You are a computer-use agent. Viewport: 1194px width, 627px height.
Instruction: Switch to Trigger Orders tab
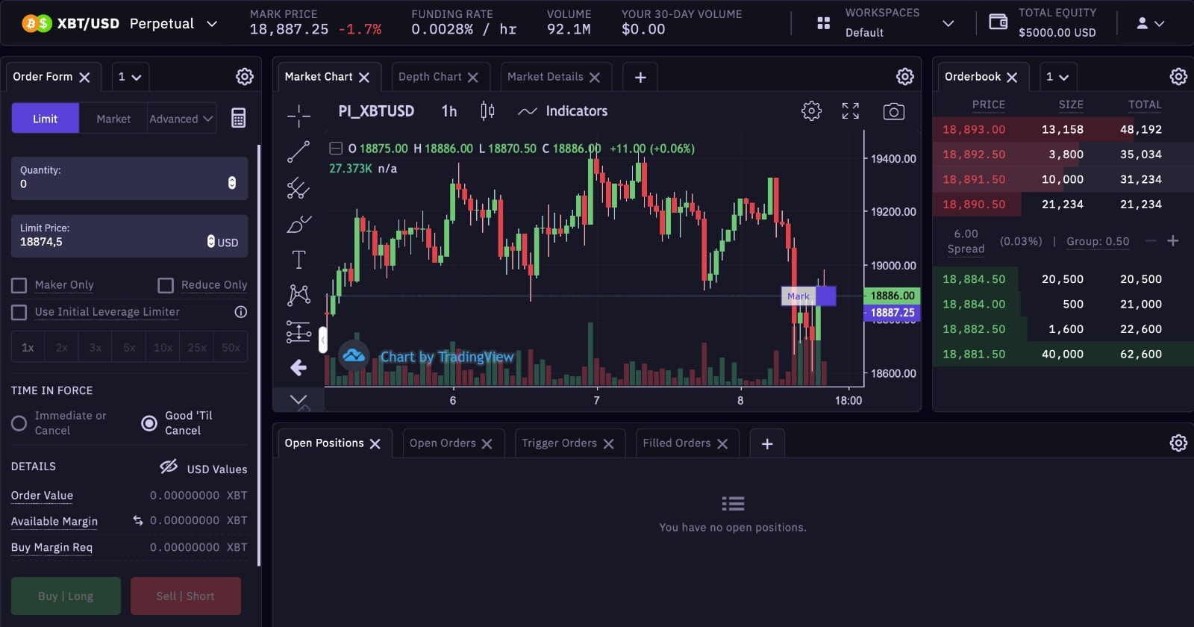pos(560,443)
